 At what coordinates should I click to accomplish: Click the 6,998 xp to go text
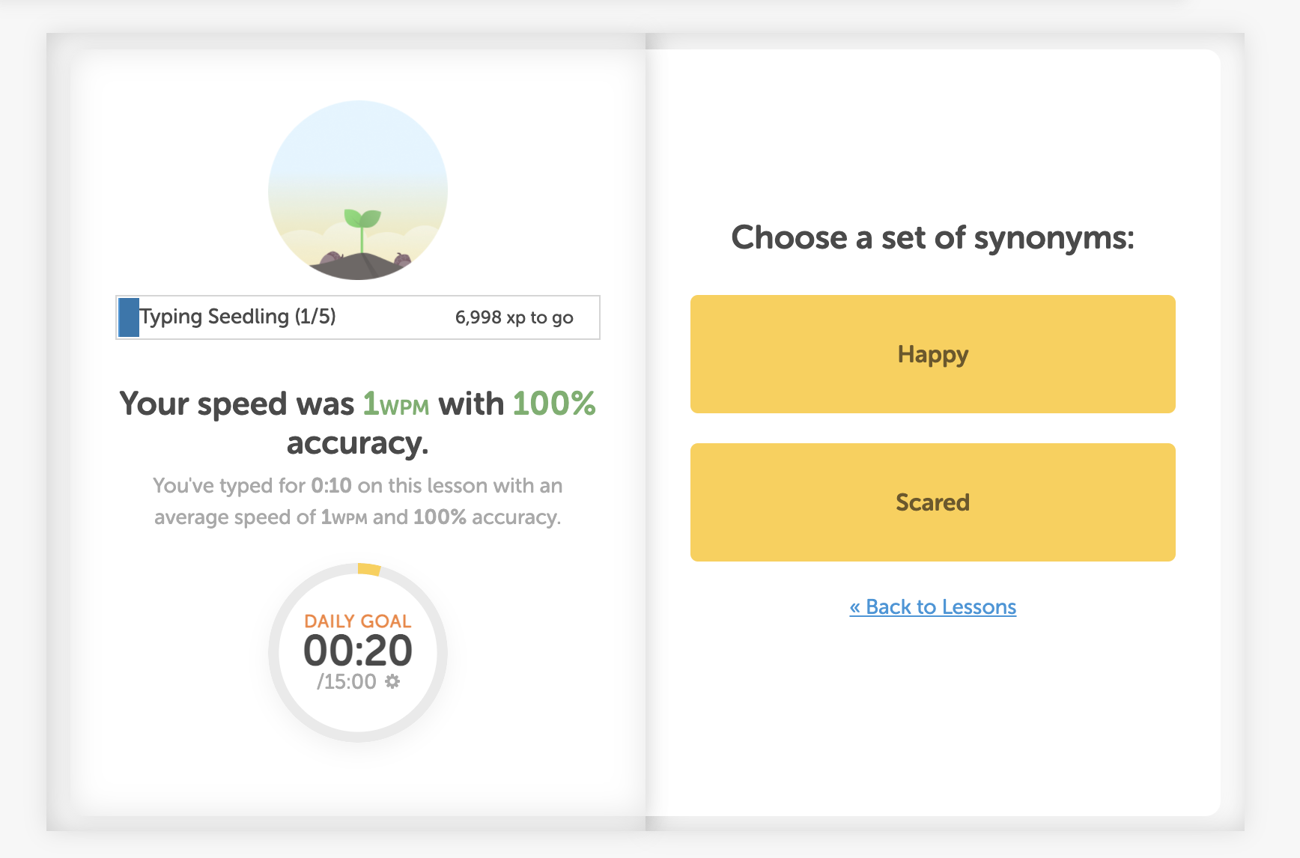click(x=514, y=317)
